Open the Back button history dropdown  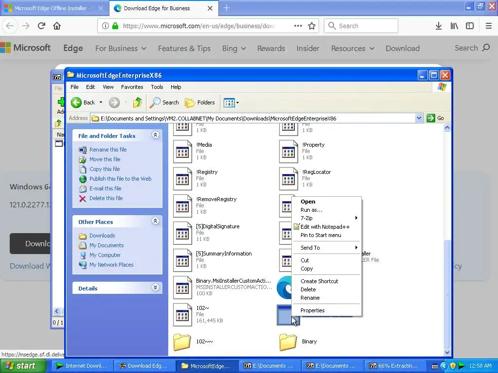[101, 102]
